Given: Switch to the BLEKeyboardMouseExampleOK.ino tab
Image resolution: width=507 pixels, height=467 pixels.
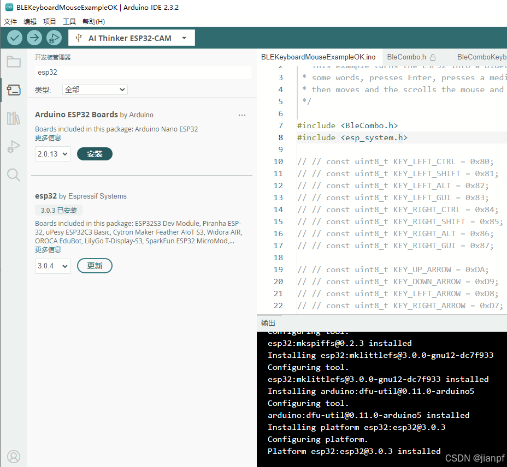Looking at the screenshot, I should click(x=319, y=57).
